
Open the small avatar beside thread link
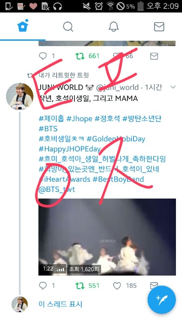tap(19, 304)
